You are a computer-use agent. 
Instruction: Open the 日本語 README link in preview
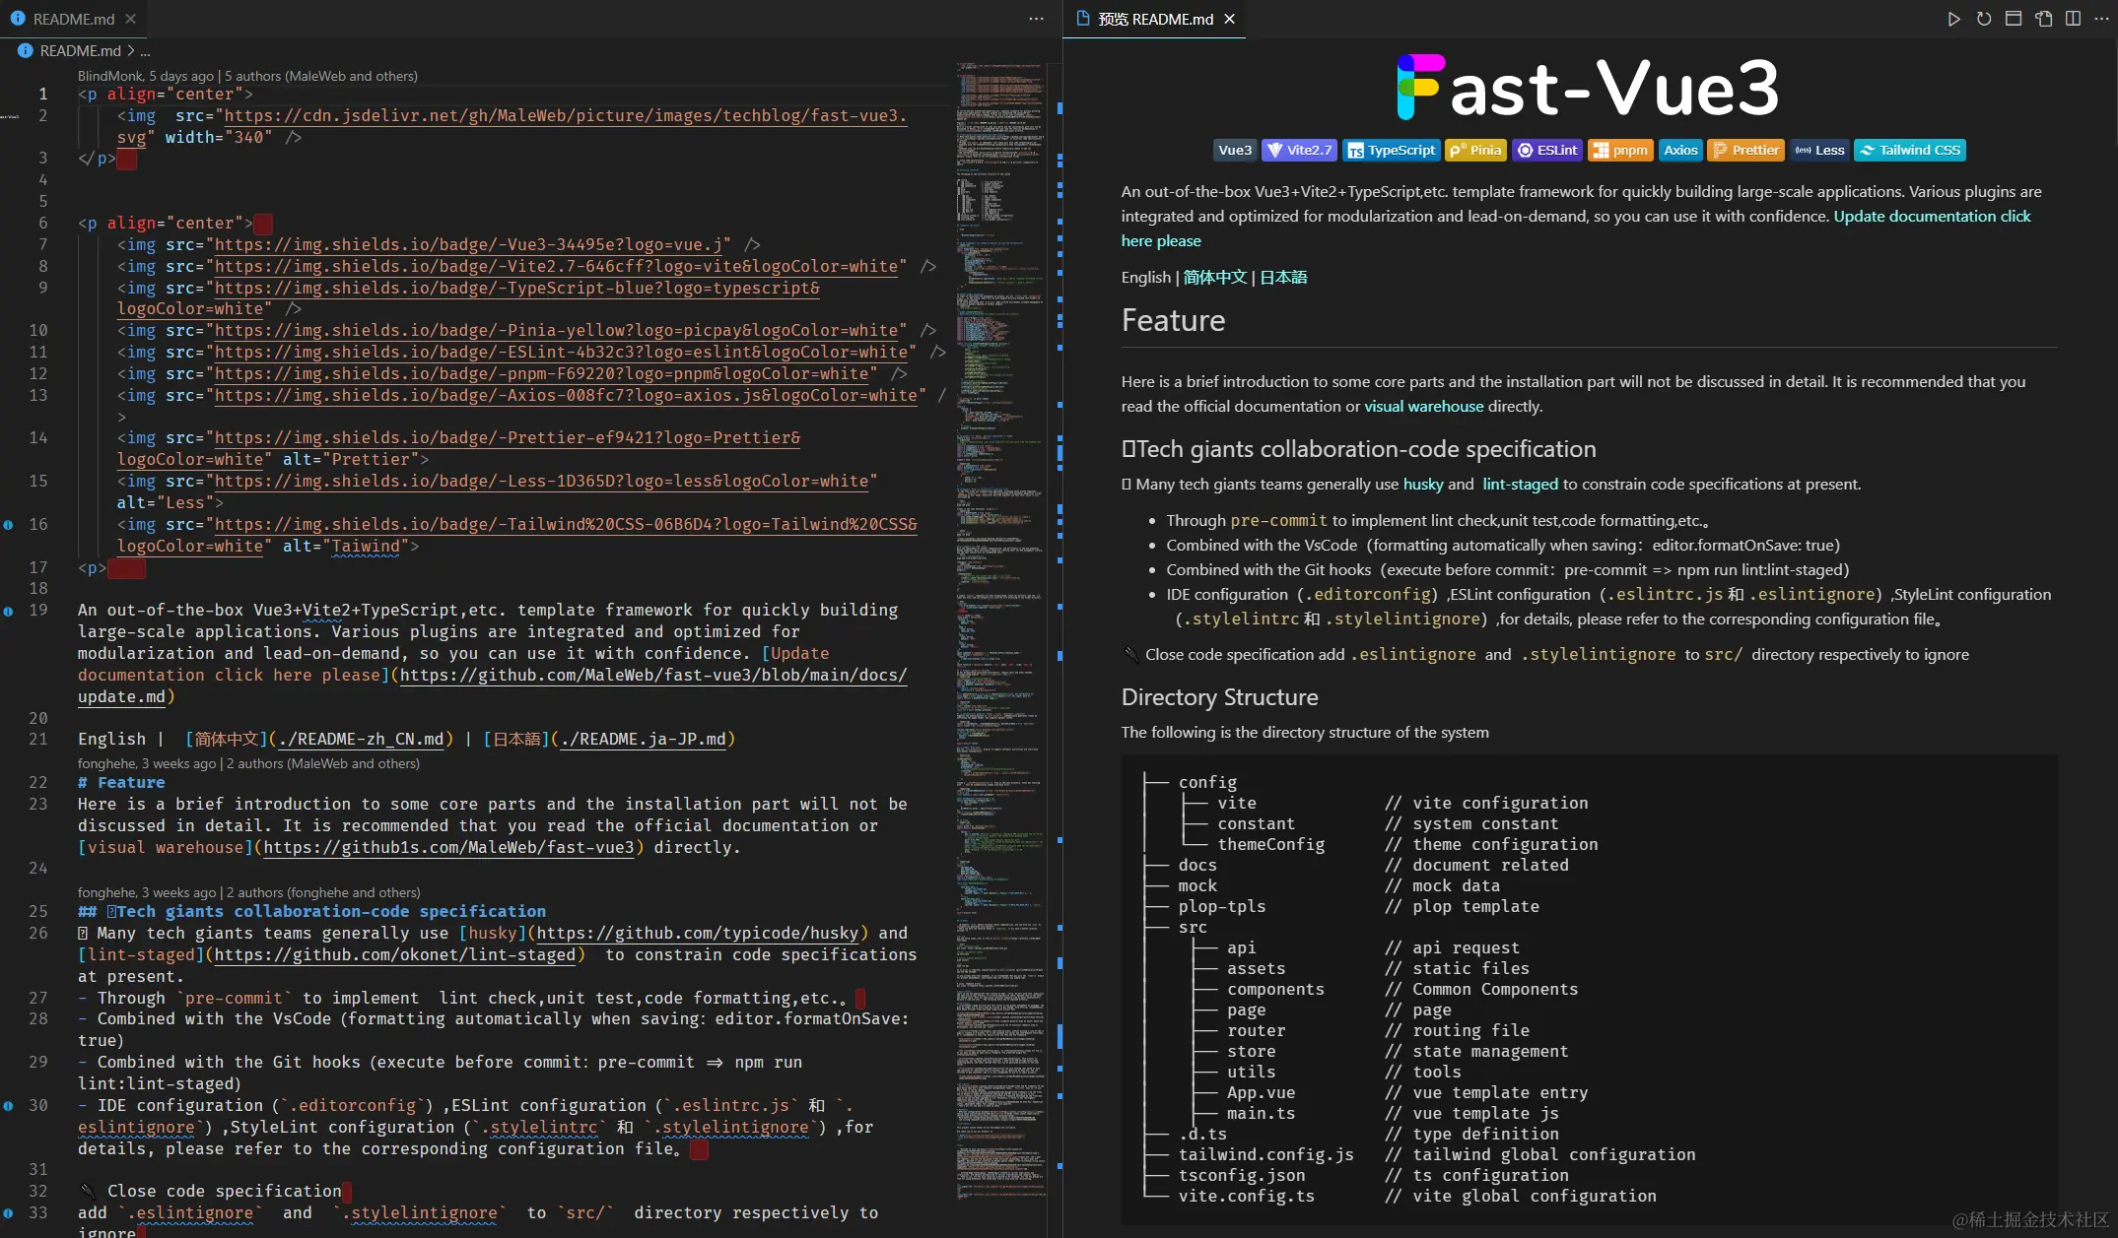point(1283,278)
